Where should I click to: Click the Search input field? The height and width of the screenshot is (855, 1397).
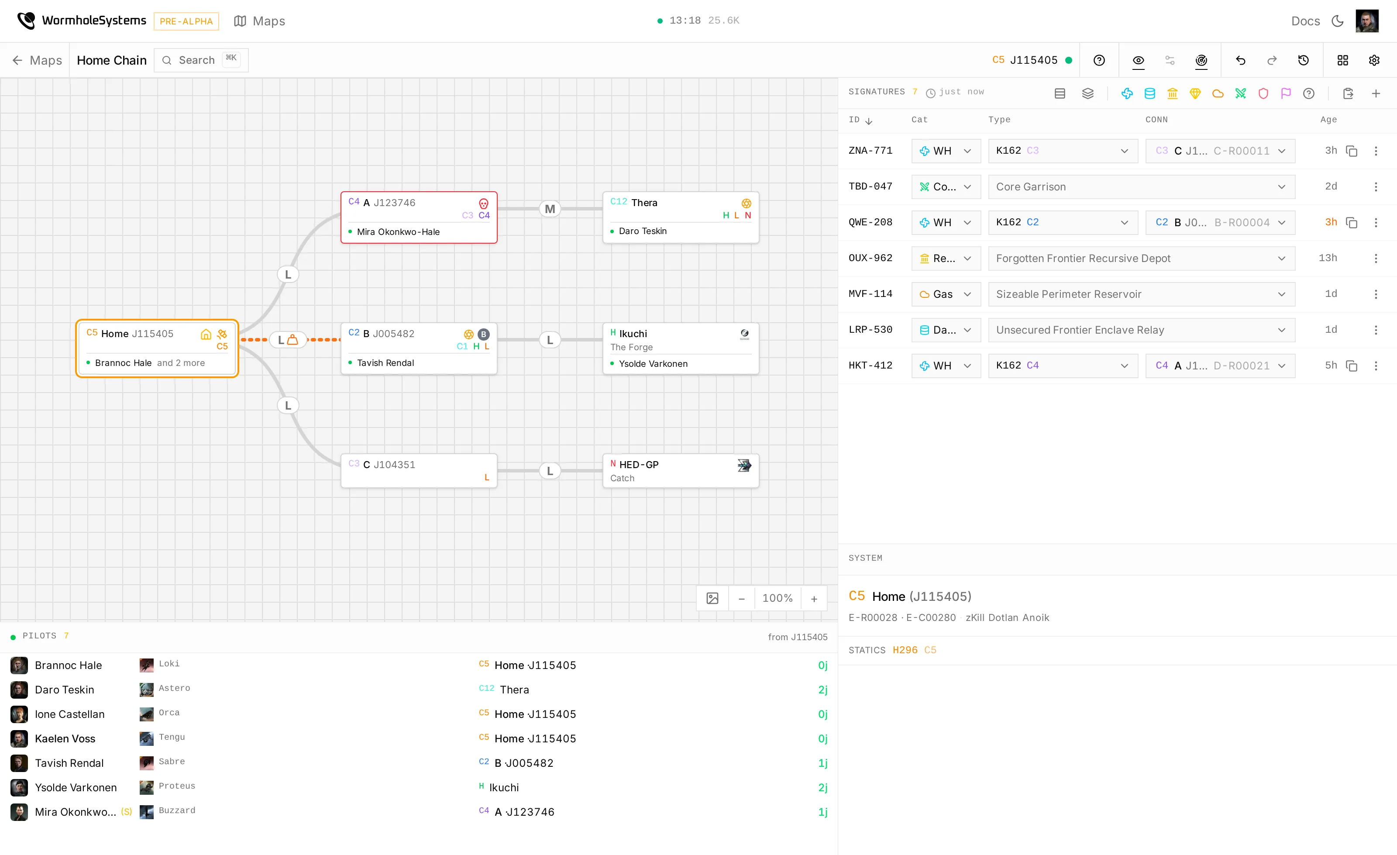201,60
